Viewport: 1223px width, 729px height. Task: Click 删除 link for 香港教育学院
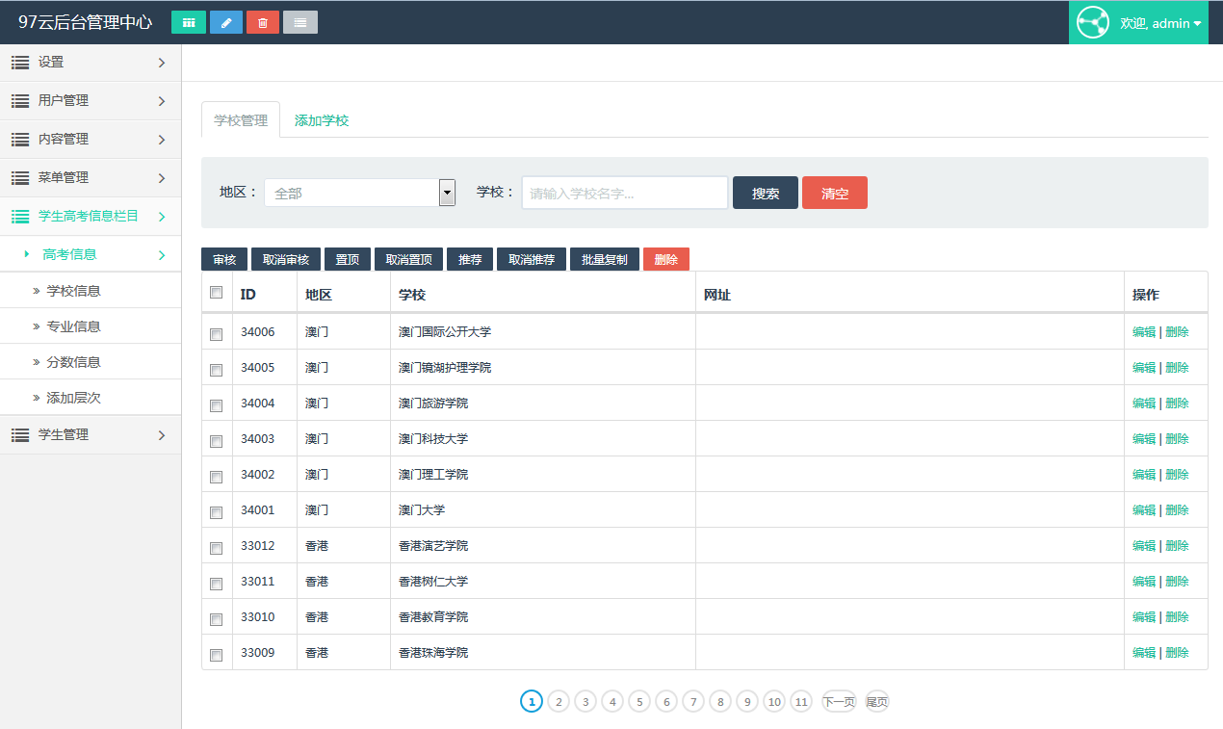(x=1177, y=617)
